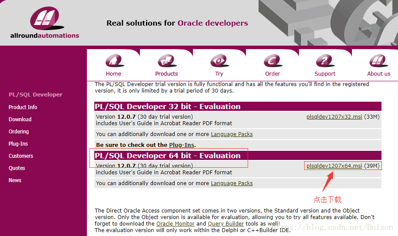Viewport: 398px width, 236px height.
Task: Click 'Real solutions for Oracle developers' slogan
Action: [x=177, y=23]
